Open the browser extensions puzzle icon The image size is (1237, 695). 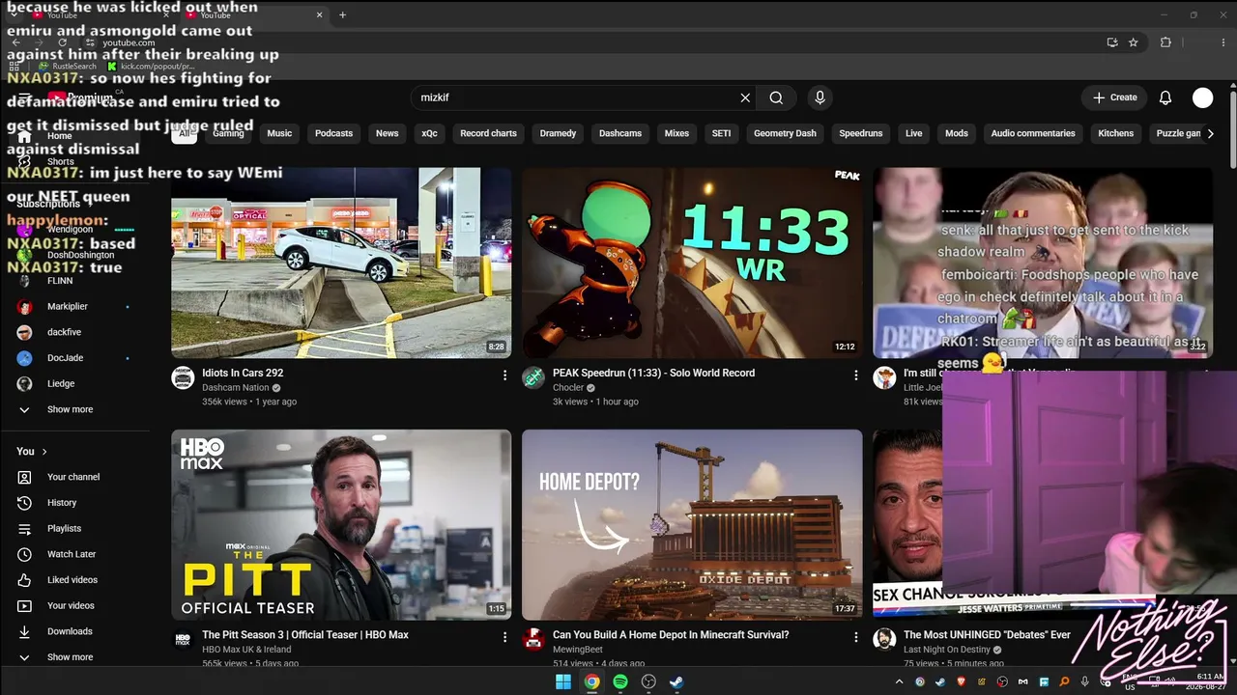click(1165, 42)
